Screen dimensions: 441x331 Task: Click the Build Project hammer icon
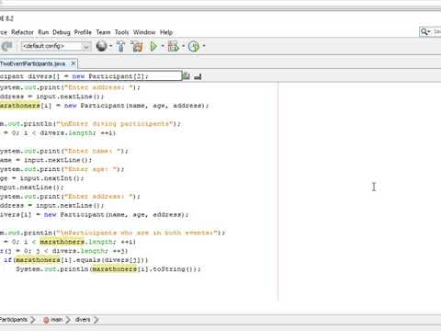pyautogui.click(x=121, y=46)
